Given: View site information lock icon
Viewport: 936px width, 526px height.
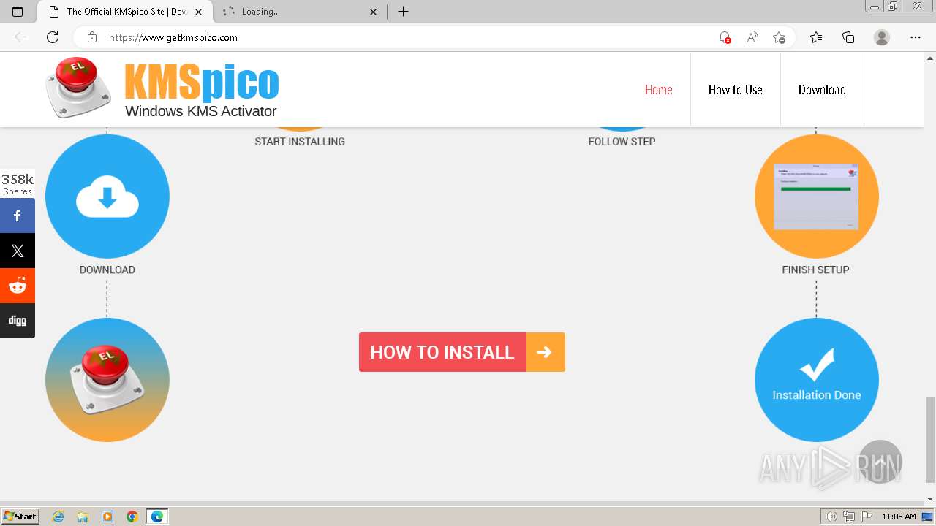Looking at the screenshot, I should tap(91, 37).
